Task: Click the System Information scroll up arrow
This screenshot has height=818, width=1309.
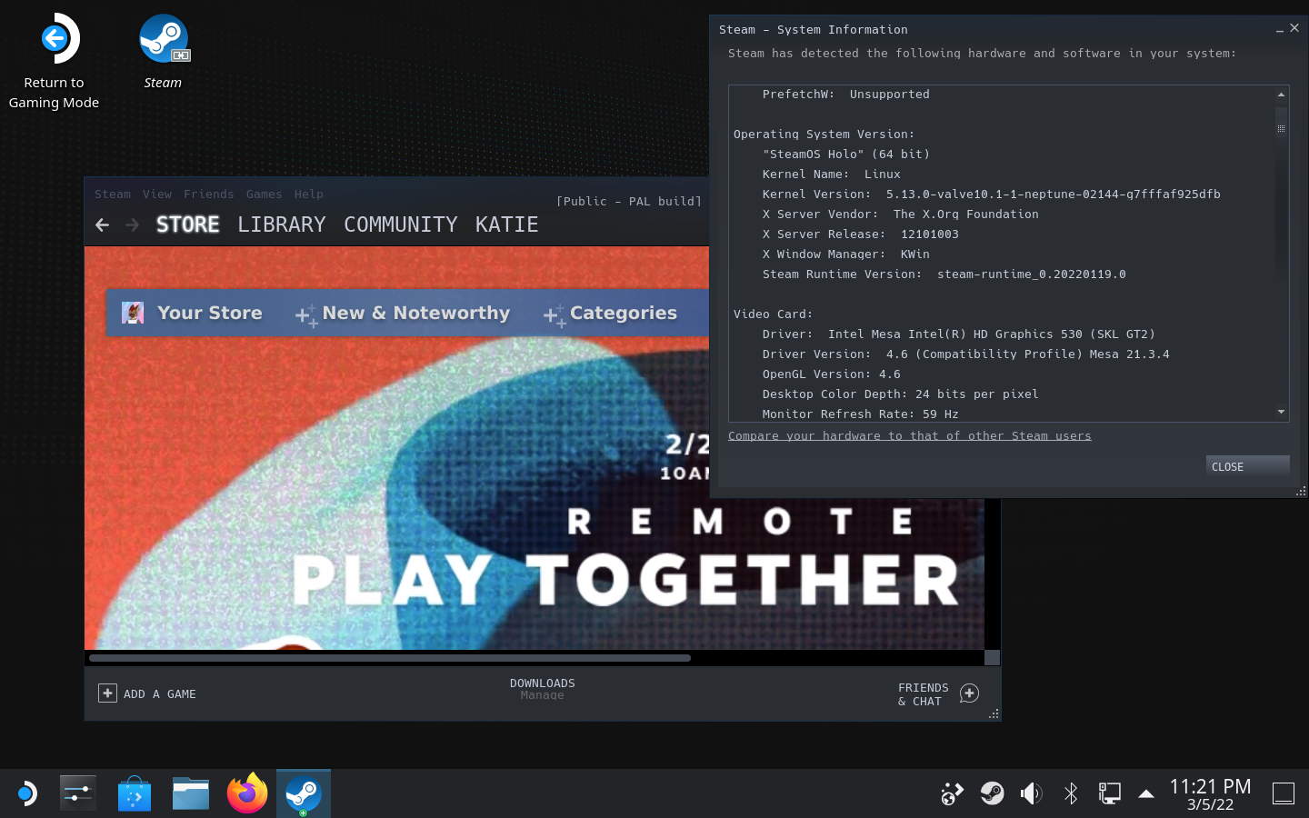Action: point(1281,95)
